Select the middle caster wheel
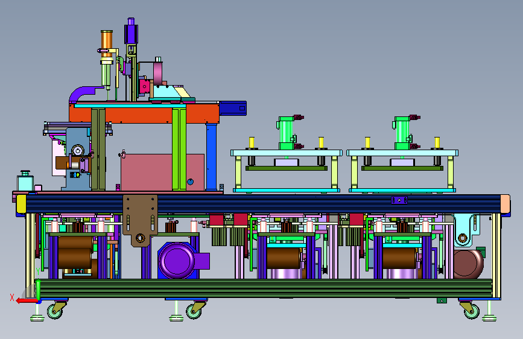The height and width of the screenshot is (339, 523). tap(193, 312)
